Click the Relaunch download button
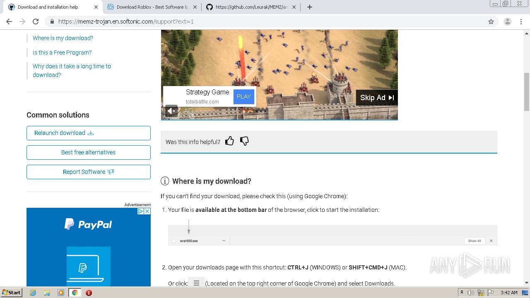This screenshot has width=530, height=298. [x=89, y=133]
